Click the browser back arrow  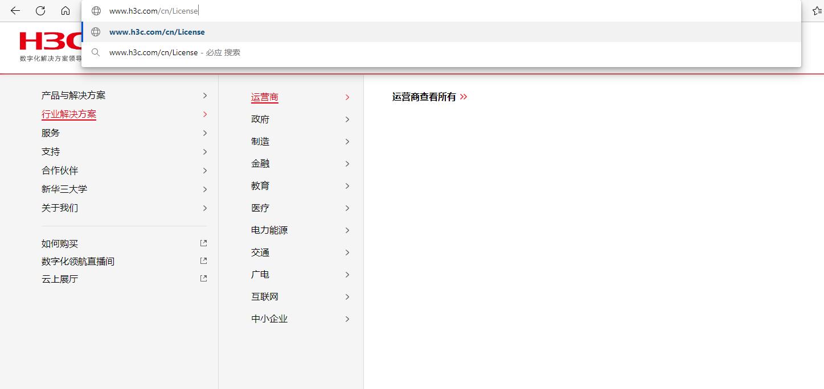(14, 10)
